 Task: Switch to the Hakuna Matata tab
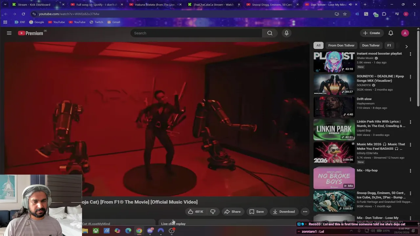(x=154, y=5)
